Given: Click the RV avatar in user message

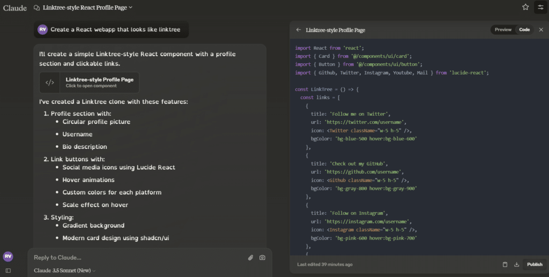Looking at the screenshot, I should point(43,29).
